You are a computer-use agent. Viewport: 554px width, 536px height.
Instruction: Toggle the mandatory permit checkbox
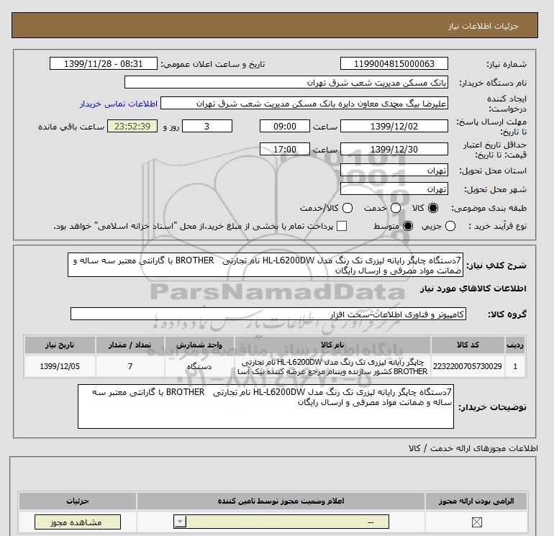[475, 522]
